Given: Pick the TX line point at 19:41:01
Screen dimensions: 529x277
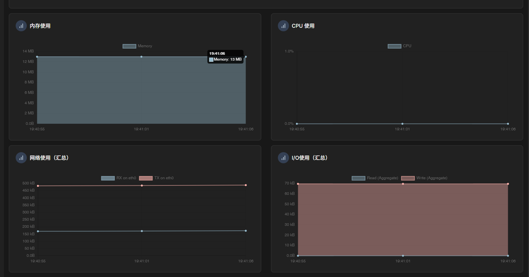Looking at the screenshot, I should click(x=142, y=185).
